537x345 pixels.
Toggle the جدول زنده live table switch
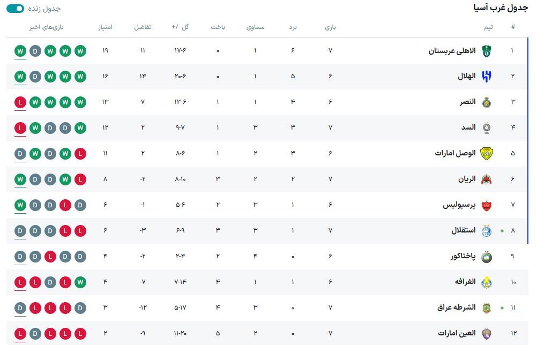[x=15, y=9]
